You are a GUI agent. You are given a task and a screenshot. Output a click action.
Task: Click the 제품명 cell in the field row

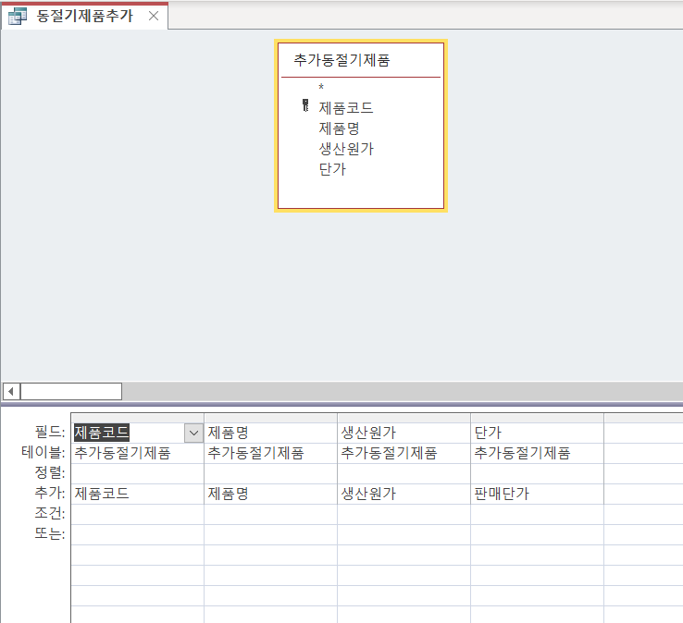click(x=269, y=433)
